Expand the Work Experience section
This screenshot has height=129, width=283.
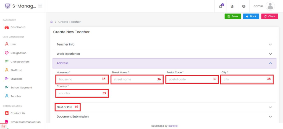click(x=164, y=54)
